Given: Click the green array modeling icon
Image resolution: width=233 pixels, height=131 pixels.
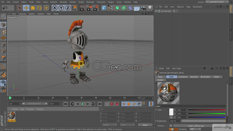Looking at the screenshot, I should point(124,8).
